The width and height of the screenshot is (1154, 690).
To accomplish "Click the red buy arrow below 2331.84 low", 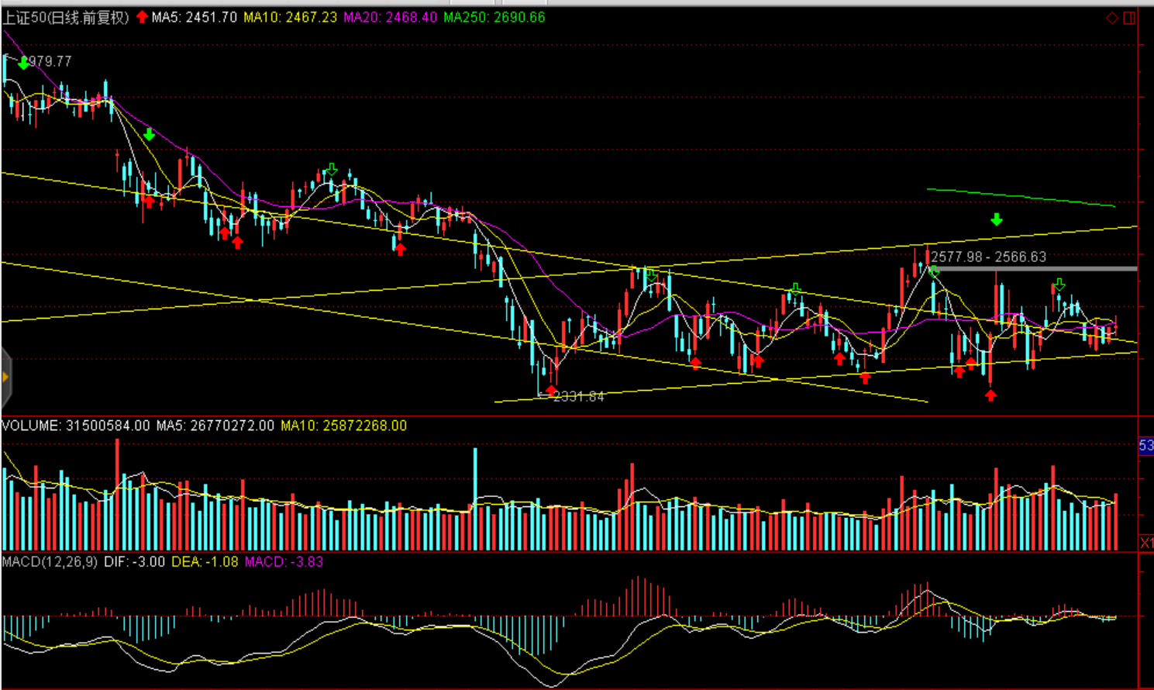I will pyautogui.click(x=551, y=389).
